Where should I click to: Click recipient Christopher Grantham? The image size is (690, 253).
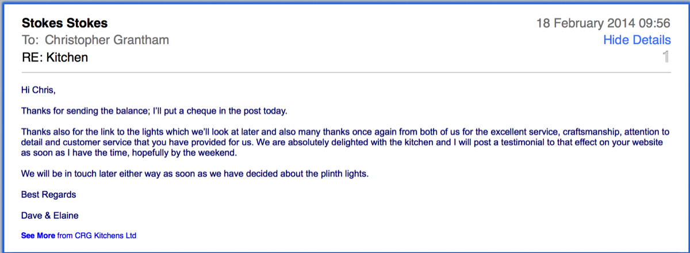click(107, 40)
